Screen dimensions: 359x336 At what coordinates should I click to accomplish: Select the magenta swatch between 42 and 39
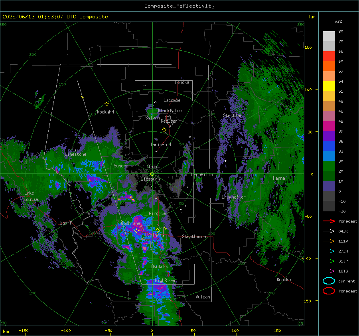tap(329, 126)
